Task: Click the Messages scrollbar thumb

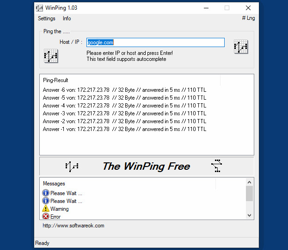Action: [x=249, y=194]
